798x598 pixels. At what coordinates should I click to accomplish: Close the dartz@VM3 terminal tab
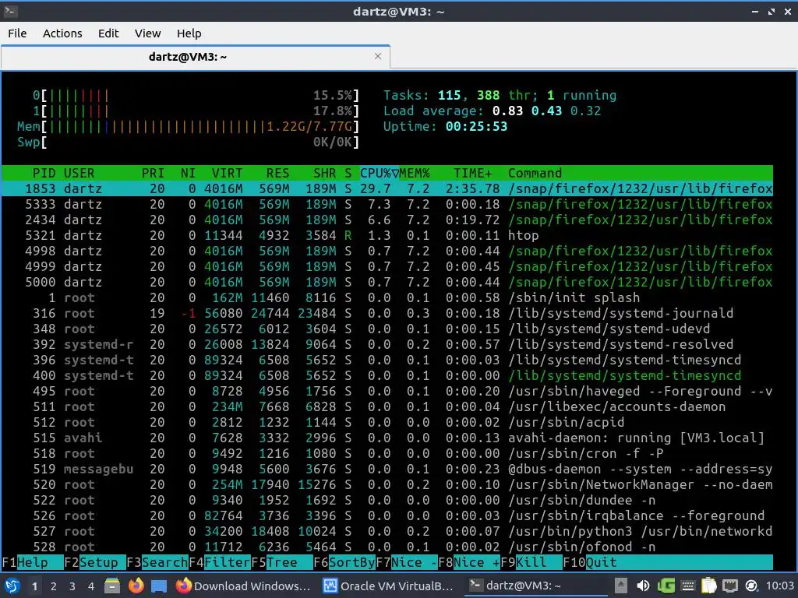378,56
